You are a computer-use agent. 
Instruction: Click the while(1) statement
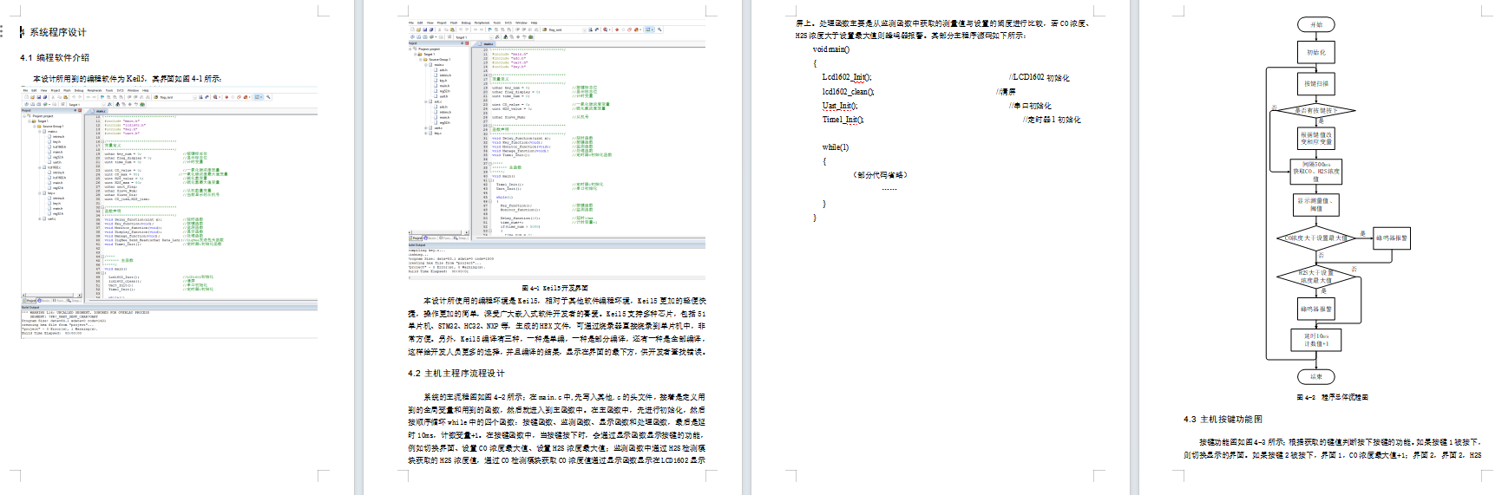(x=835, y=147)
